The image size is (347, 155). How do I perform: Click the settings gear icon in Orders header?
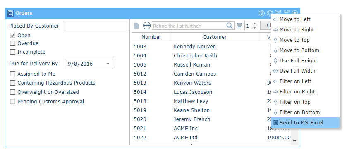[x=270, y=13]
